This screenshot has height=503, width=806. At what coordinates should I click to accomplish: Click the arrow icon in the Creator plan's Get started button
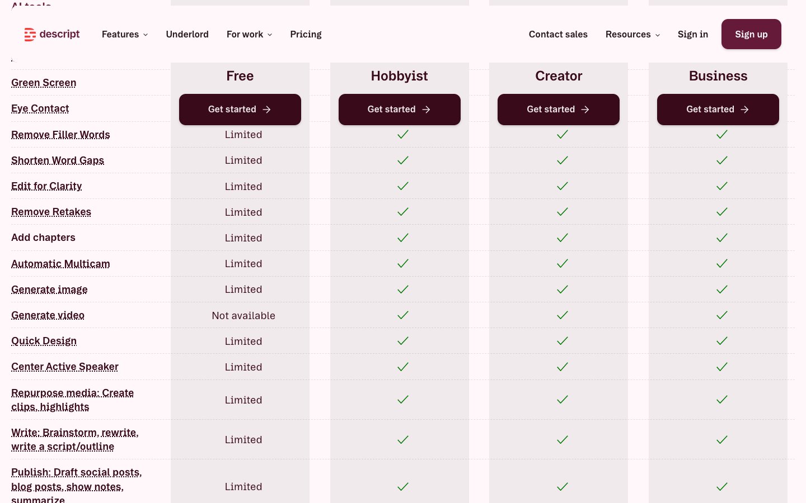[x=585, y=110]
